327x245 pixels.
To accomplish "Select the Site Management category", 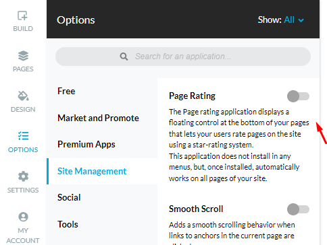I will tap(102, 171).
